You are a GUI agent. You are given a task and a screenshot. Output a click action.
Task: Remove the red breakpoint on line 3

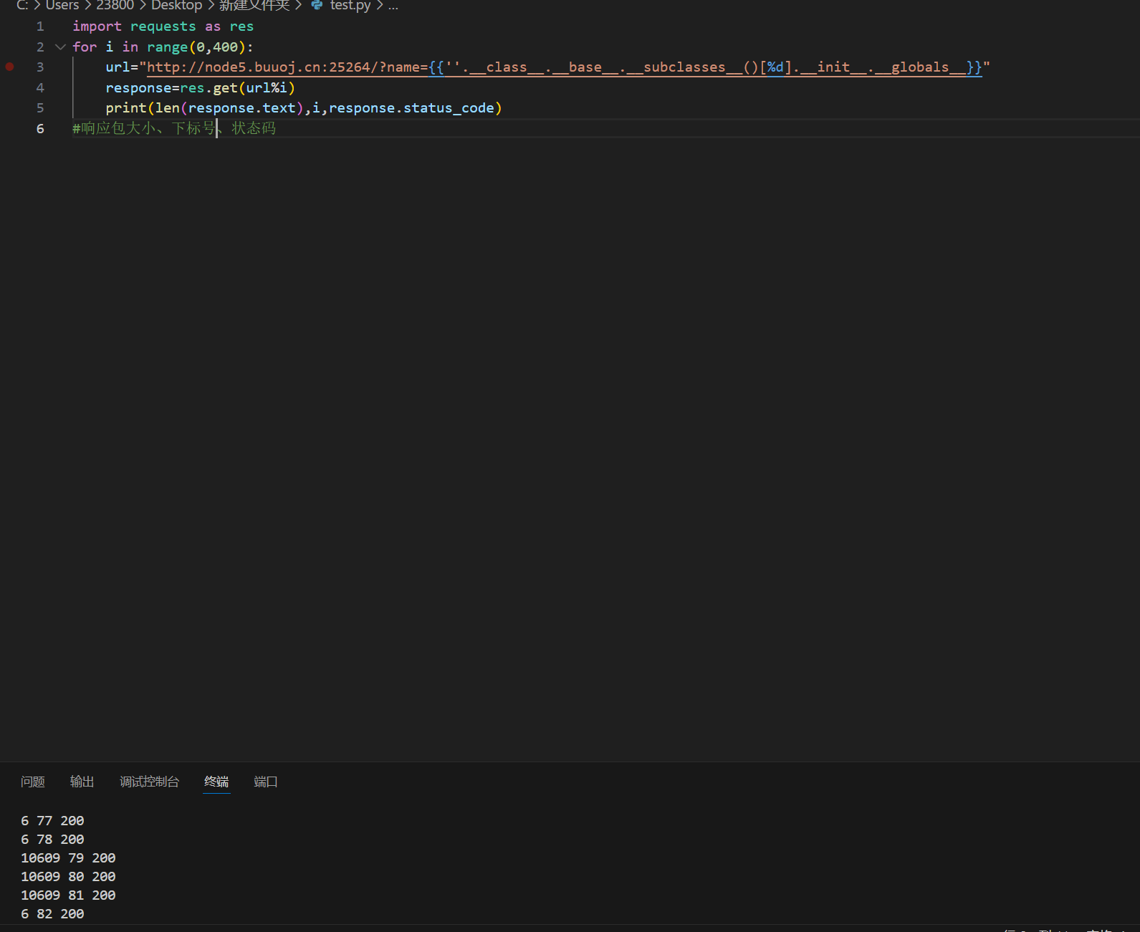tap(10, 67)
